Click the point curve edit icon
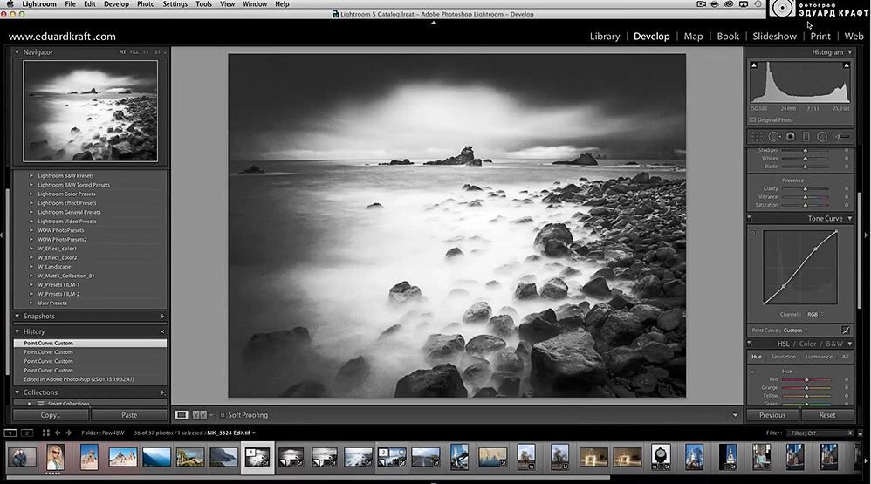The image size is (871, 484). [846, 331]
